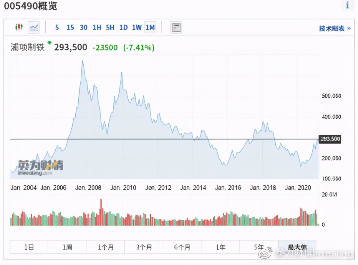Set interval to 1W
The width and height of the screenshot is (358, 265).
[137, 28]
